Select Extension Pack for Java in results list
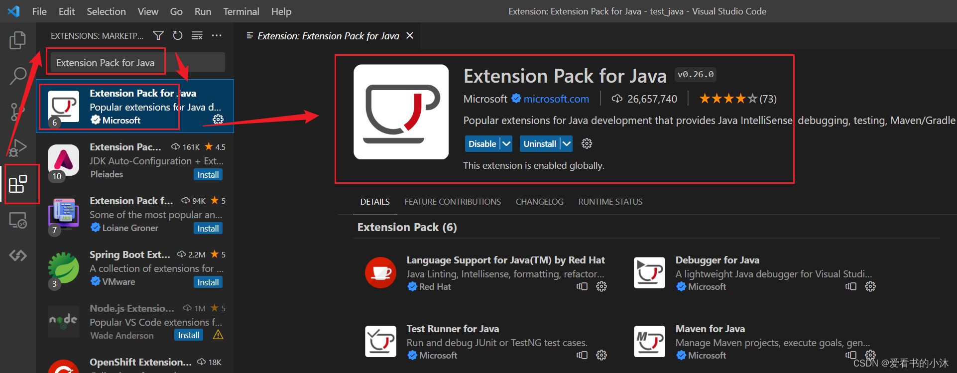Image resolution: width=957 pixels, height=373 pixels. 135,106
